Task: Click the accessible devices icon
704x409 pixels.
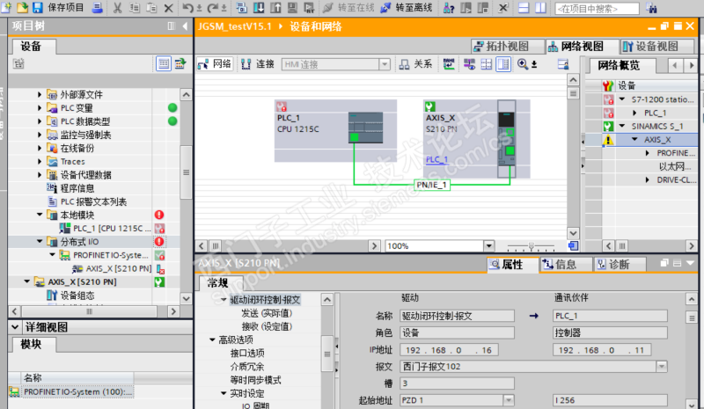Action: tap(449, 8)
